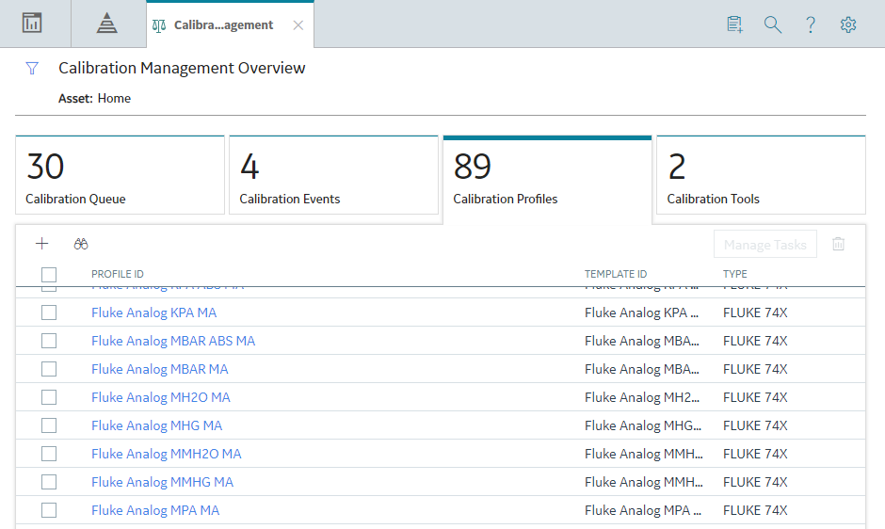Viewport: 885px width, 529px height.
Task: Open the asset hierarchy pyramid tab
Action: coord(106,24)
